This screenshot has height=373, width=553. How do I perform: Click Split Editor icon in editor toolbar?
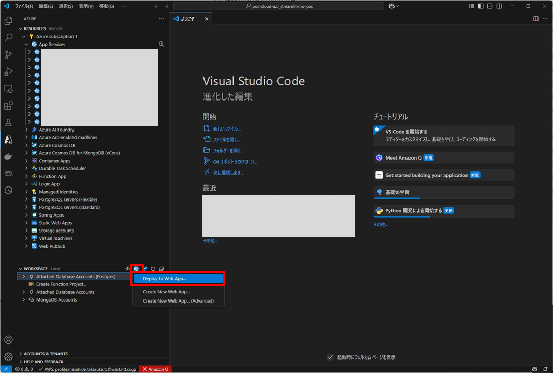(536, 19)
